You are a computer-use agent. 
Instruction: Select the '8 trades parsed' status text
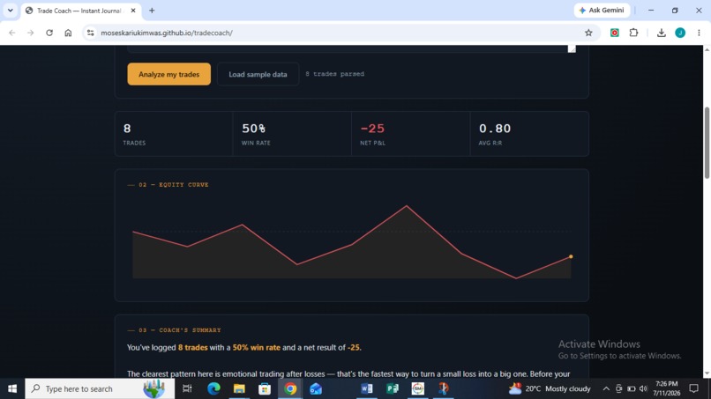click(334, 74)
